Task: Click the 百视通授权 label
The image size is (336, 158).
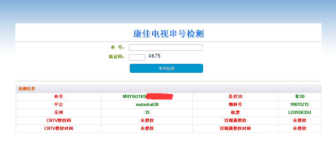Action: 235,120
